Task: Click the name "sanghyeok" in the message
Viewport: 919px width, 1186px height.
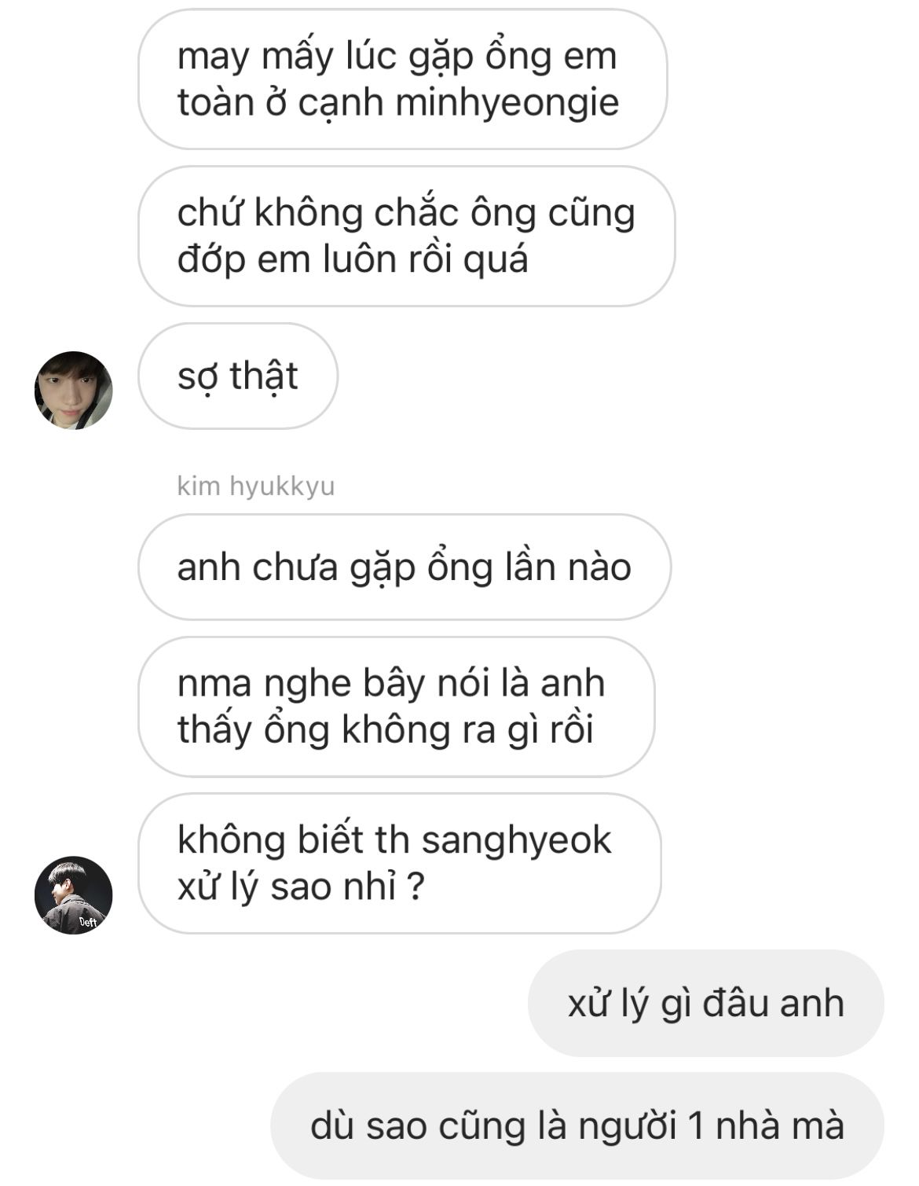Action: [516, 840]
